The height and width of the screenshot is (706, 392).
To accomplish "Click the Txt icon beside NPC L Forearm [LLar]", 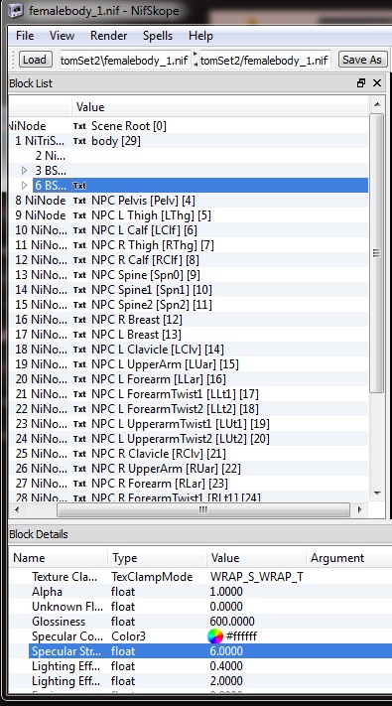I will click(x=79, y=379).
